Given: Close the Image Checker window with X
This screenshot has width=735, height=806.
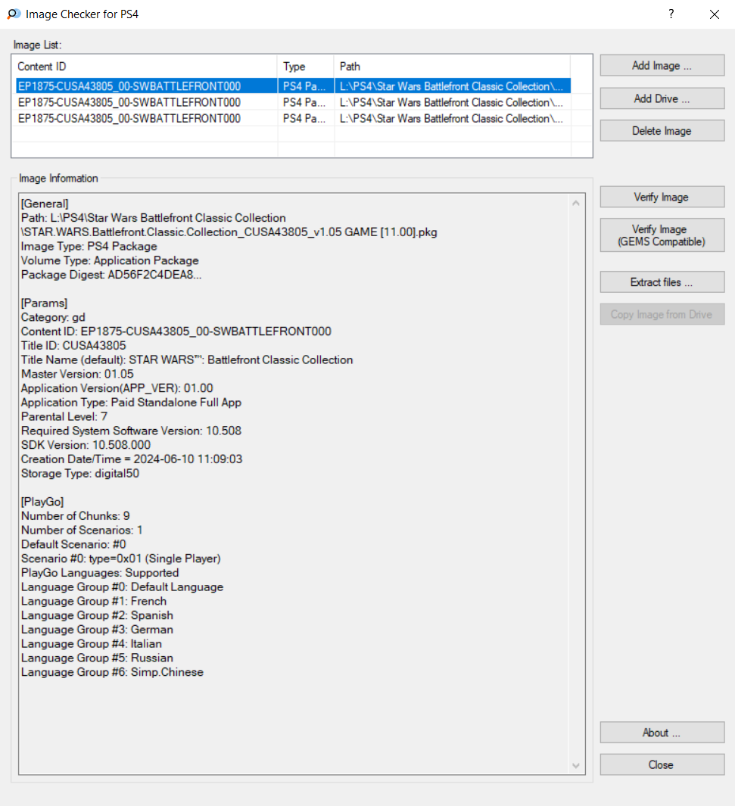Looking at the screenshot, I should 715,14.
